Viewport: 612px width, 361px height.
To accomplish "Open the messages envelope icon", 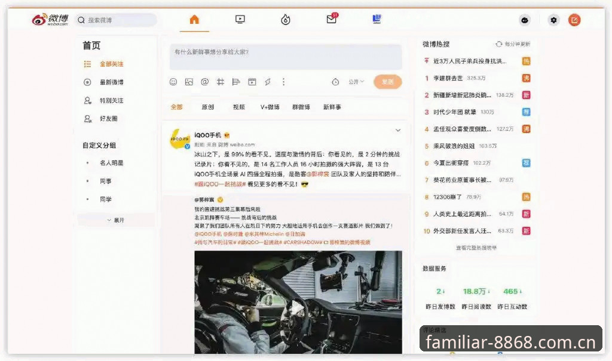I will (332, 18).
